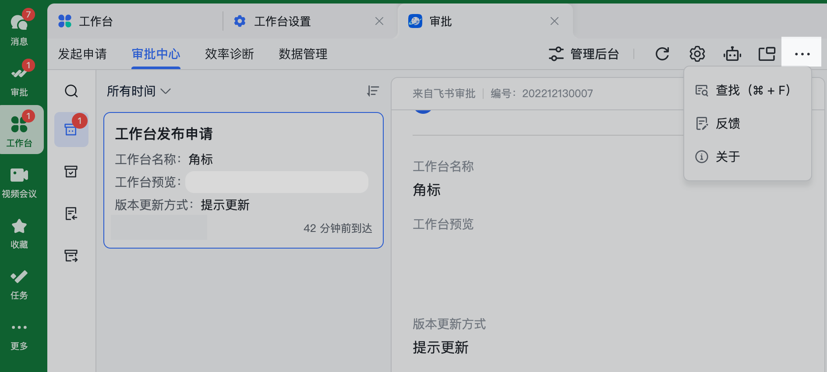The image size is (827, 372).
Task: Open 收藏 favorites in sidebar
Action: tap(19, 234)
